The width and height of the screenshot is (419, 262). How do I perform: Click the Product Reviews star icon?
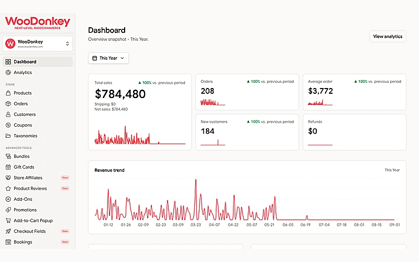[8, 189]
